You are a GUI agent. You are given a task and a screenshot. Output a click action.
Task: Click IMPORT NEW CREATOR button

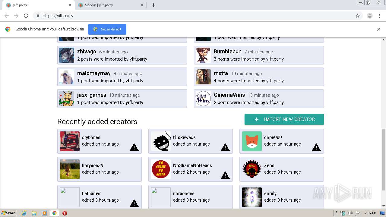pos(284,119)
